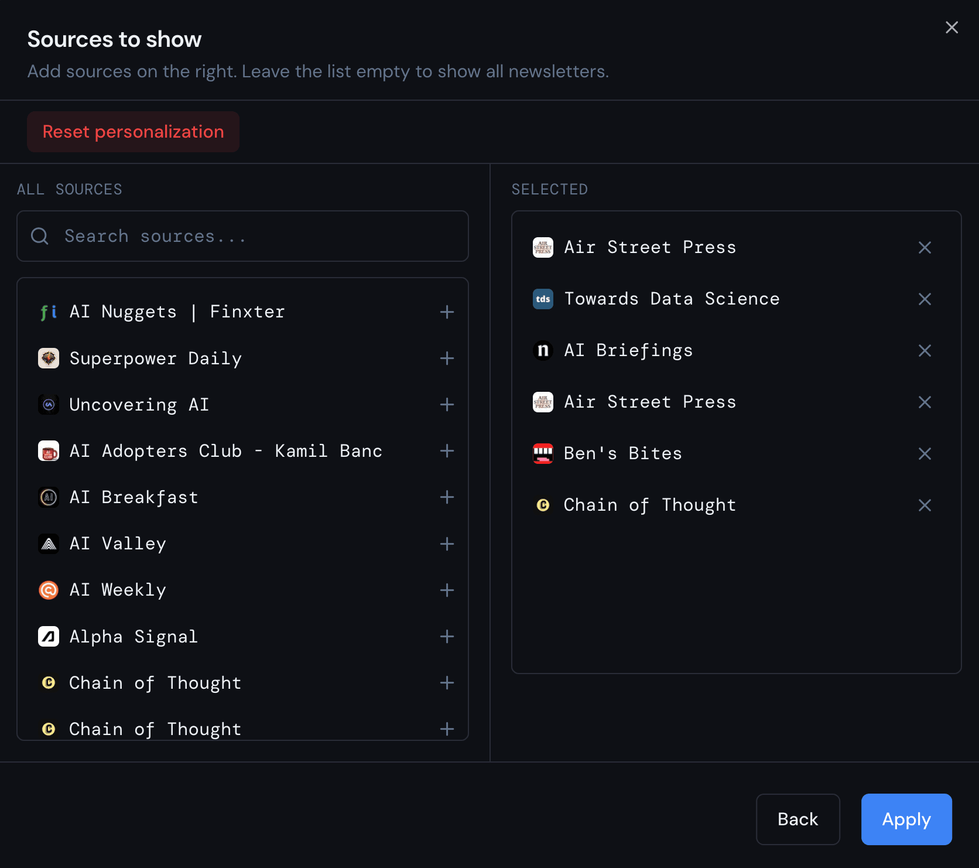The width and height of the screenshot is (979, 868).
Task: Close the Sources to show dialog
Action: (951, 28)
